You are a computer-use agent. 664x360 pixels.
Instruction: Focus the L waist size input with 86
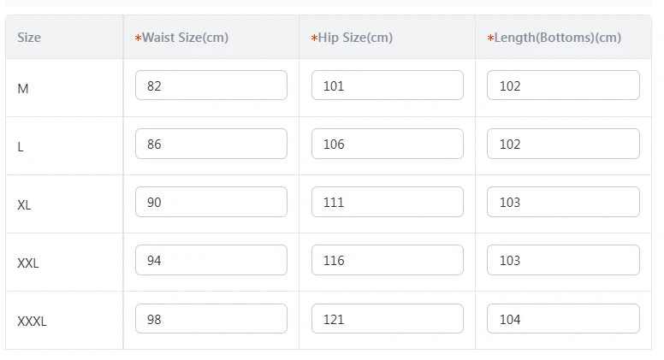pos(210,144)
